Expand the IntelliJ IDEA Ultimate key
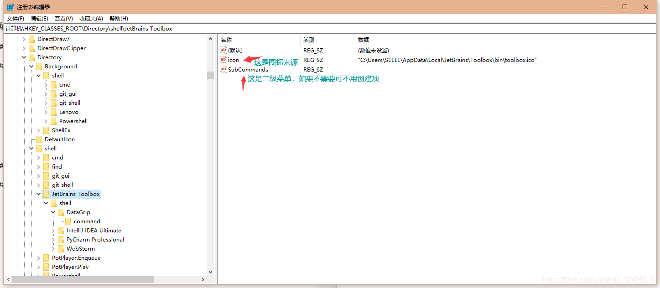This screenshot has width=660, height=288. 53,231
